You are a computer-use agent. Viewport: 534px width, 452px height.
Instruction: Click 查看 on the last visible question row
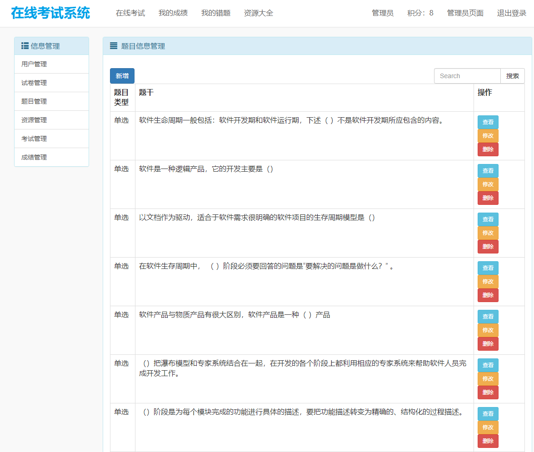pyautogui.click(x=488, y=413)
